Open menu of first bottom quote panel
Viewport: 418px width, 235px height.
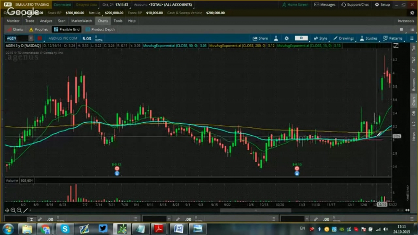coord(135,219)
